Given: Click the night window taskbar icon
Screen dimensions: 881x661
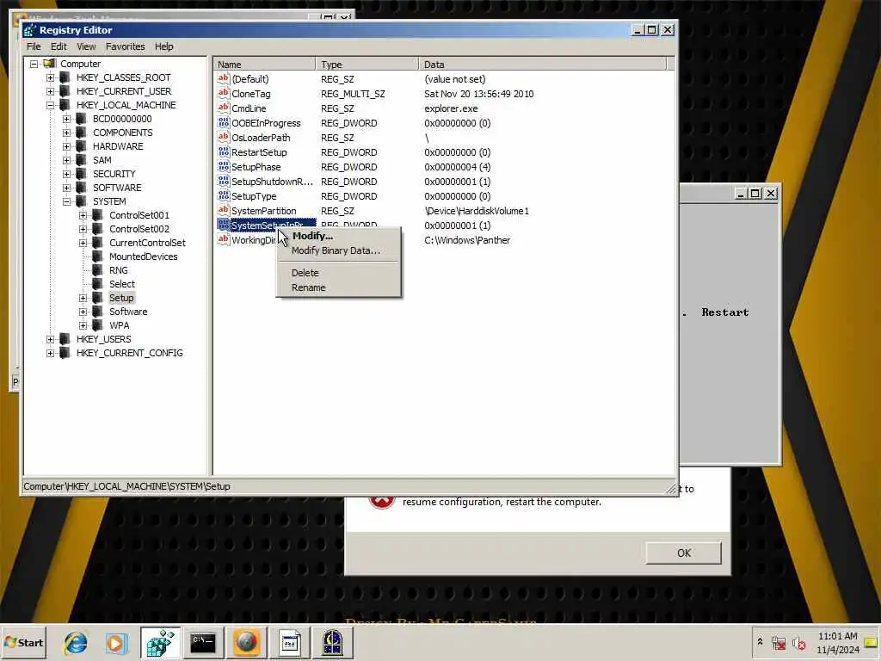Looking at the screenshot, I should point(333,642).
